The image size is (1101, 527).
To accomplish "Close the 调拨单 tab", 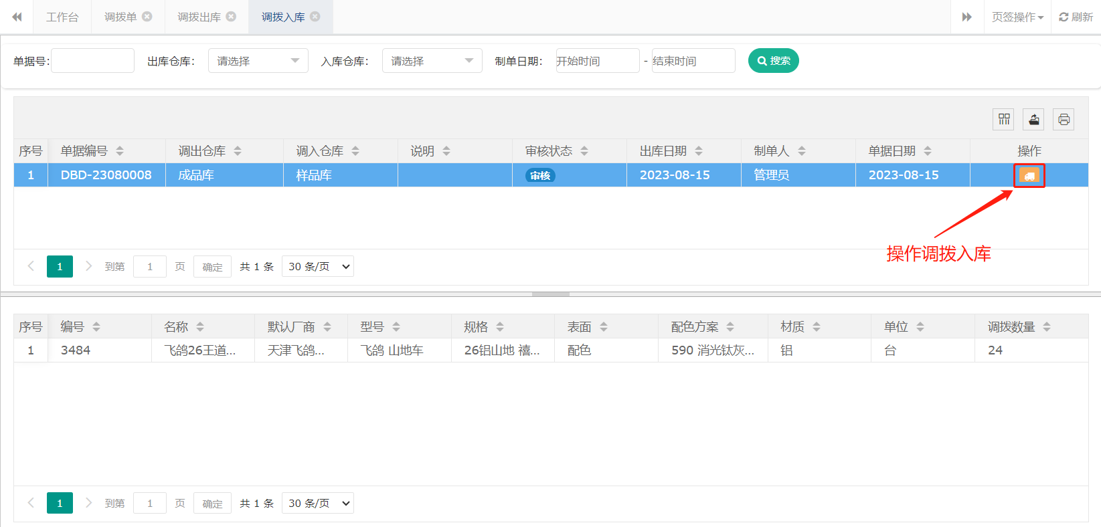I will (147, 17).
